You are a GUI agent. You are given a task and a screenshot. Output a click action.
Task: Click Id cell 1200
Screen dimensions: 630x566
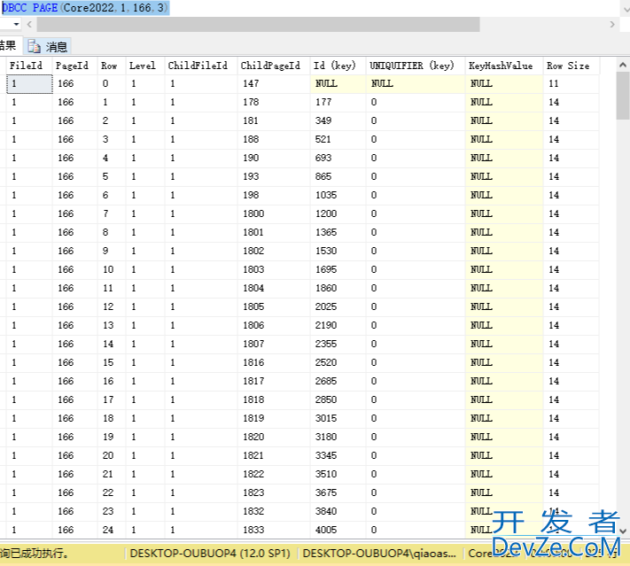click(x=338, y=213)
